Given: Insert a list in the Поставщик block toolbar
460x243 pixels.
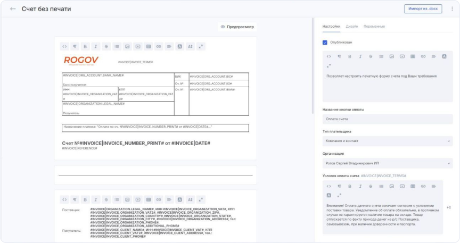Looking at the screenshot, I should point(117,199).
